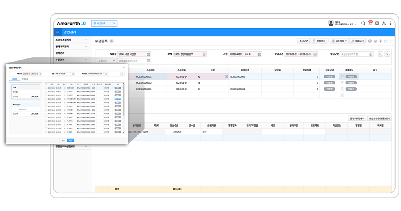This screenshot has width=401, height=211.
Task: Open the organization chart icon in top bar
Action: coord(384,23)
